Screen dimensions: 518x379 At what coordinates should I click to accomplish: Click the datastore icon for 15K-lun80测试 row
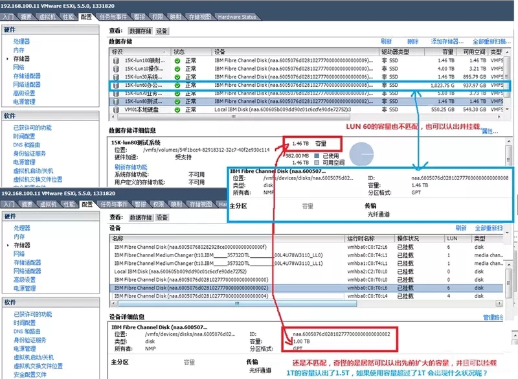(115, 102)
